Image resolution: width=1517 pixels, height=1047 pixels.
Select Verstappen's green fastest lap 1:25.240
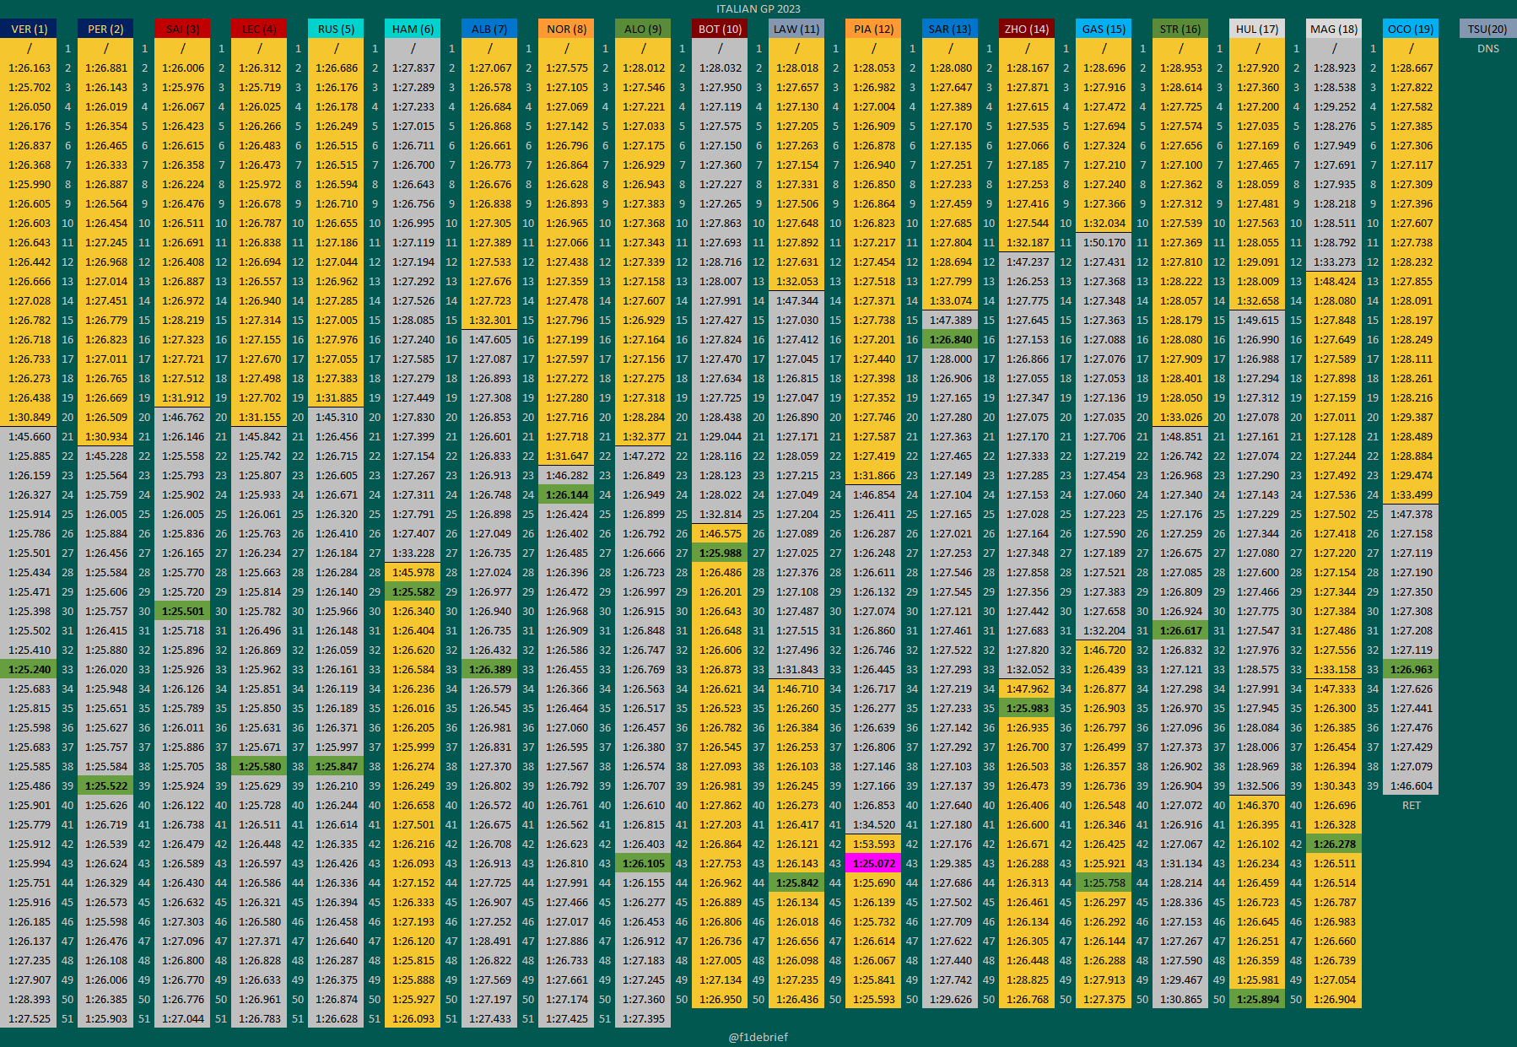point(30,669)
